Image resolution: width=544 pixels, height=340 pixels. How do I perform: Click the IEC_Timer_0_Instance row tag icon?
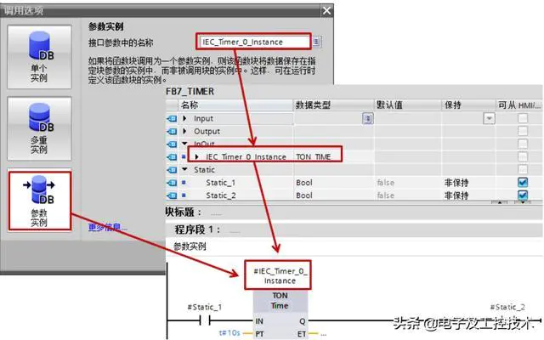coord(172,156)
